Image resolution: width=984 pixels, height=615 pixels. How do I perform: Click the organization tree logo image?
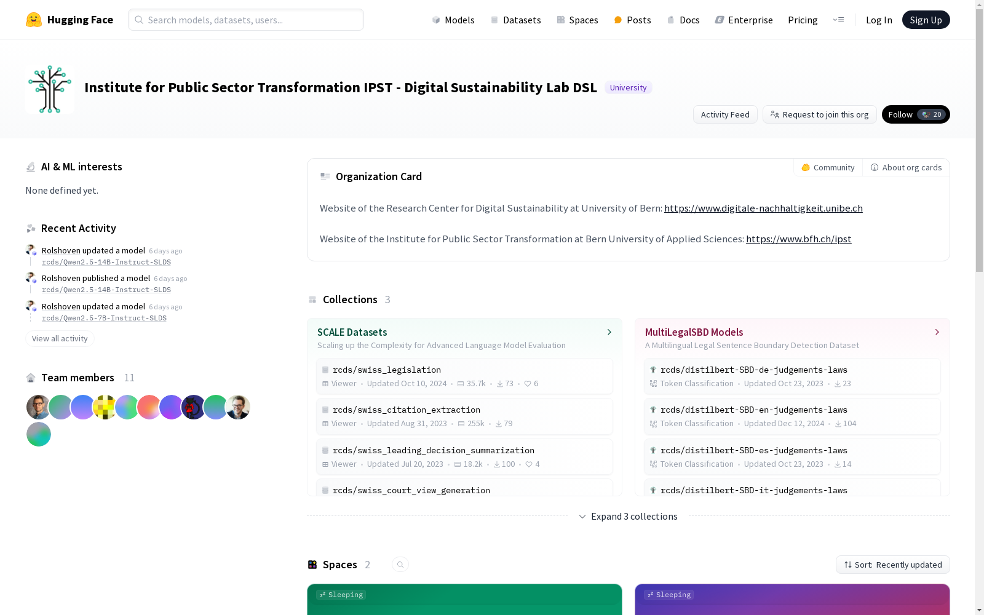50,89
